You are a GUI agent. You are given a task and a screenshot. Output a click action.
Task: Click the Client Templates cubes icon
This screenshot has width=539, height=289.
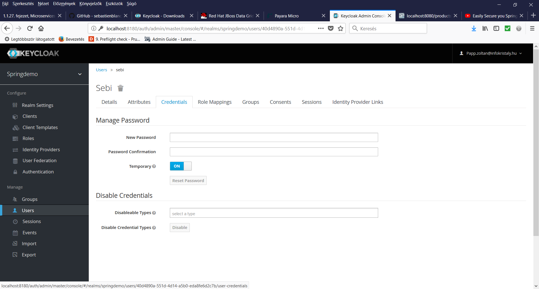[16, 128]
